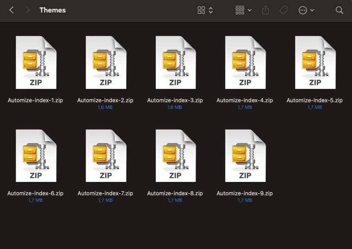Click the Automize-index-8.zip archive icon
This screenshot has height=249, width=352.
(175, 156)
